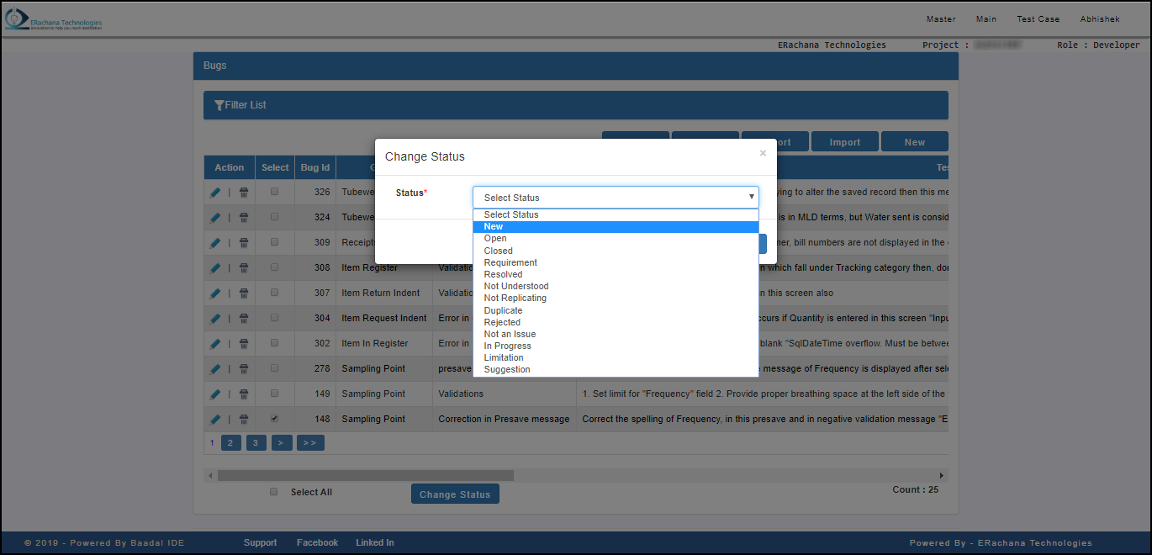Screen dimensions: 1152x555
Task: Delete bug 304 with trash icon
Action: click(244, 319)
